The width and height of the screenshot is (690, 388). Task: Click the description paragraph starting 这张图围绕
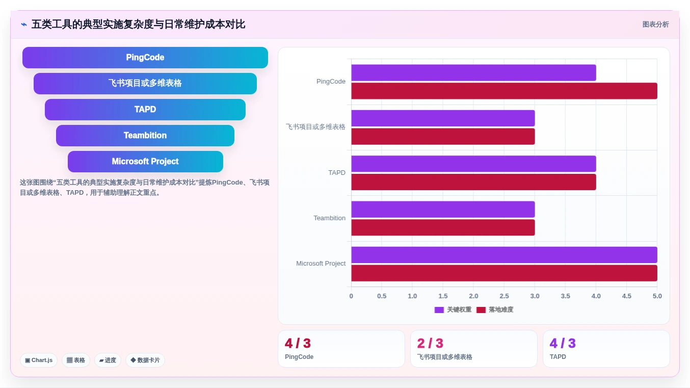(145, 188)
